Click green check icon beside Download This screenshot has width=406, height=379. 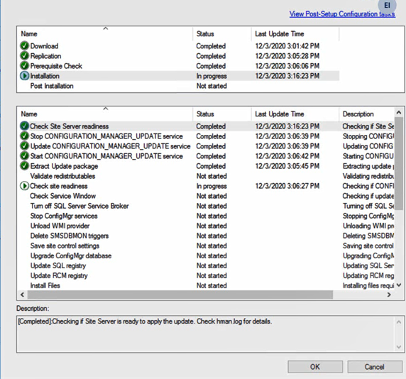[24, 46]
